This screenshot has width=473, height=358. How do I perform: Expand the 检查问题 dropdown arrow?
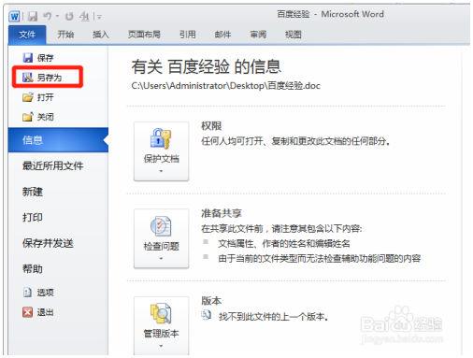click(161, 258)
